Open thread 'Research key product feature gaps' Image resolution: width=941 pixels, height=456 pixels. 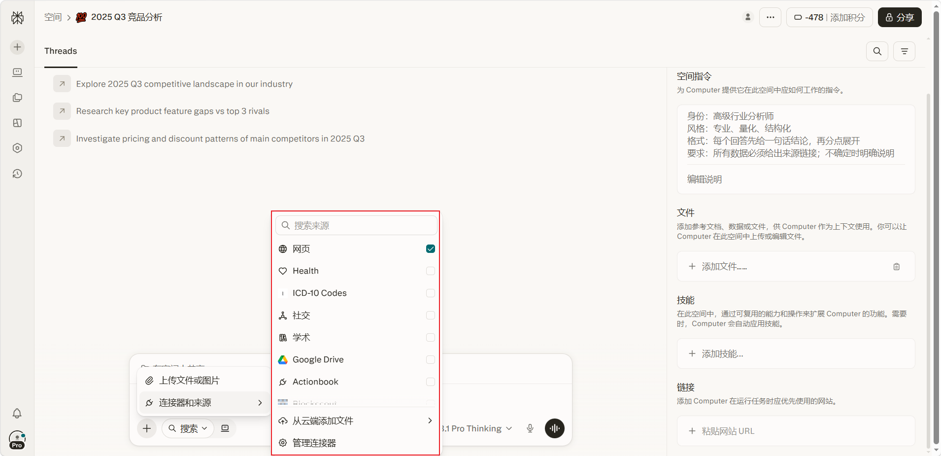point(173,111)
